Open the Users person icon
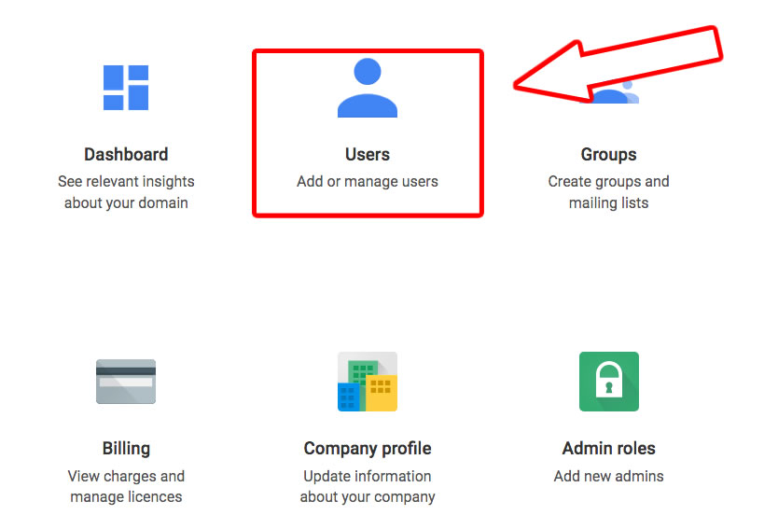 [x=367, y=88]
